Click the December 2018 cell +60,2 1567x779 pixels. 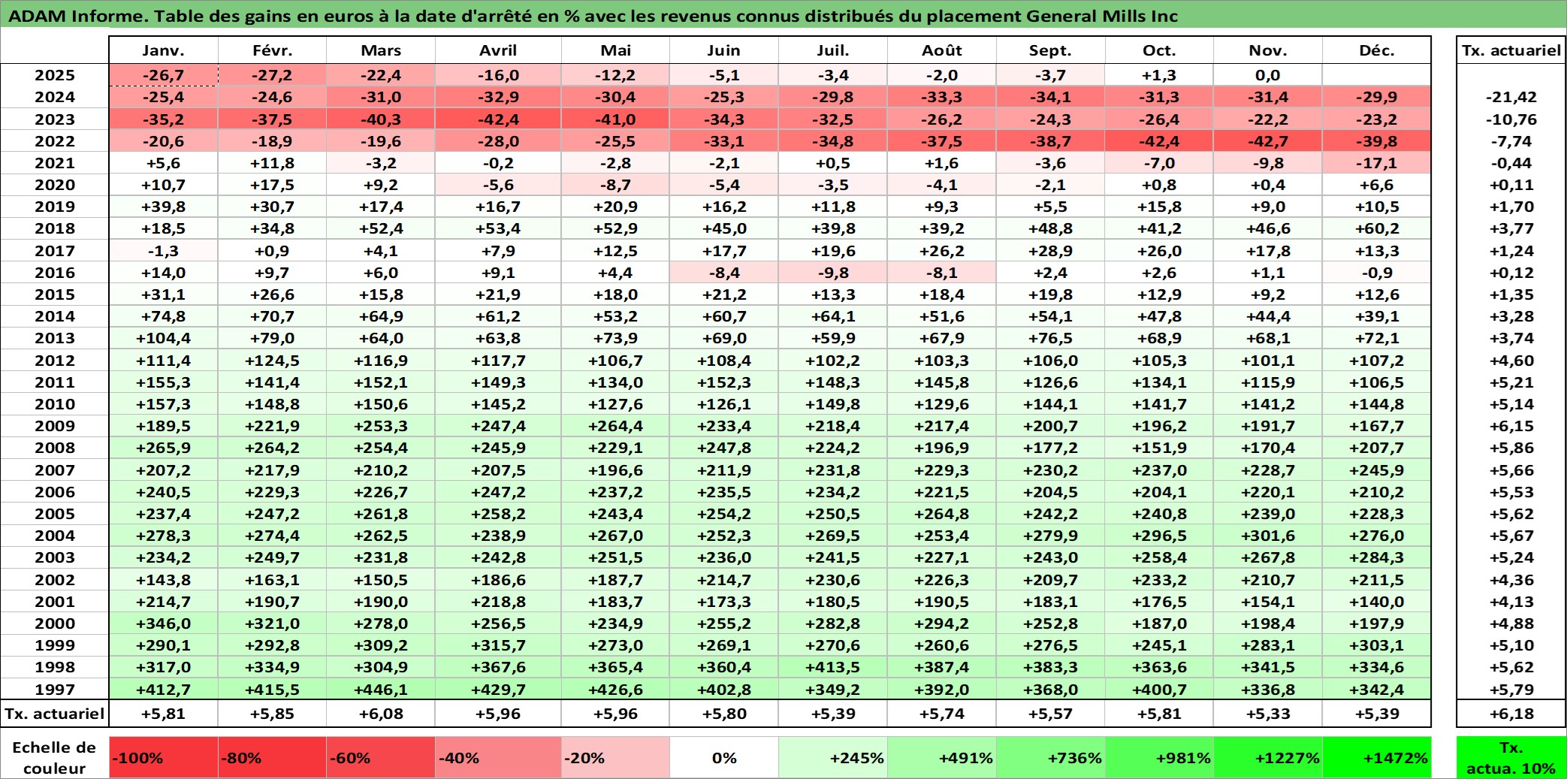1377,228
